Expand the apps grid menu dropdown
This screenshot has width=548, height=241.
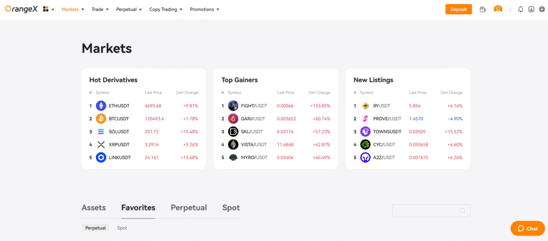click(x=48, y=9)
